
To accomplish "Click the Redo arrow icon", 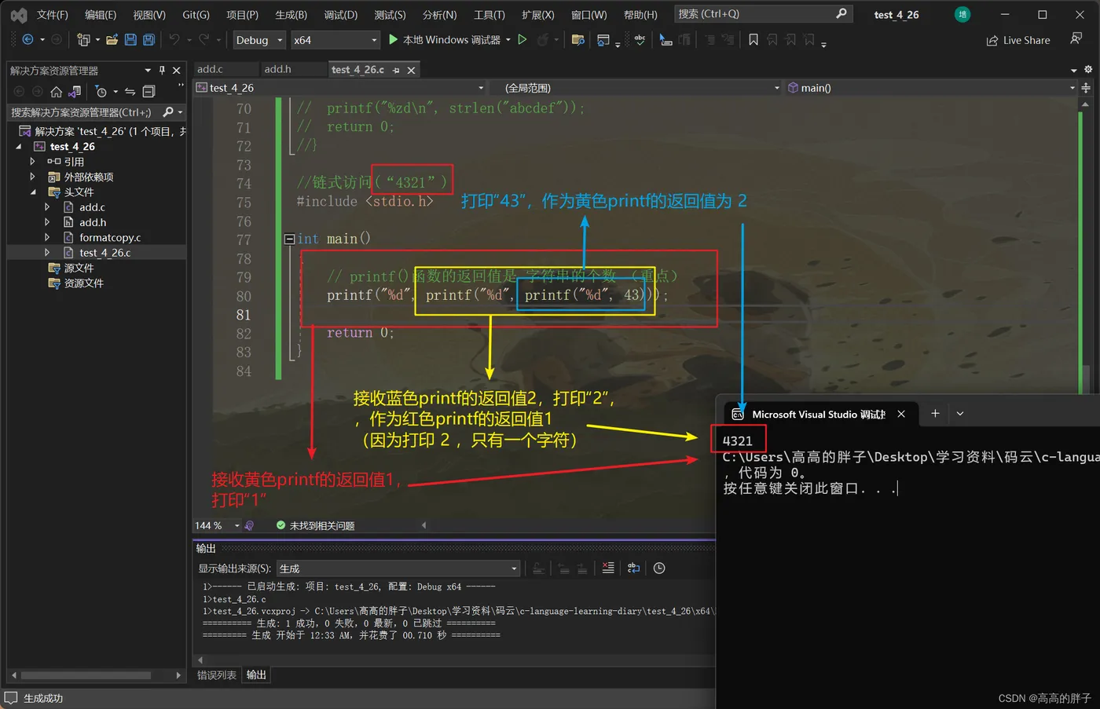I will (x=203, y=39).
